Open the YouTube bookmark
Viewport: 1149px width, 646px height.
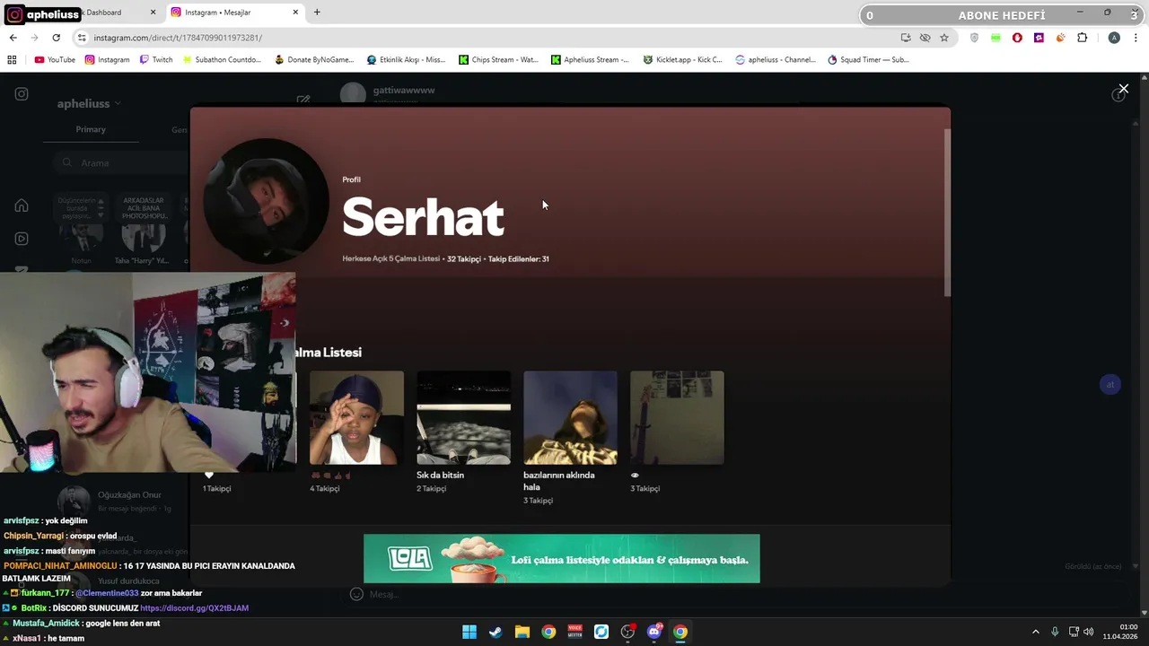[54, 60]
